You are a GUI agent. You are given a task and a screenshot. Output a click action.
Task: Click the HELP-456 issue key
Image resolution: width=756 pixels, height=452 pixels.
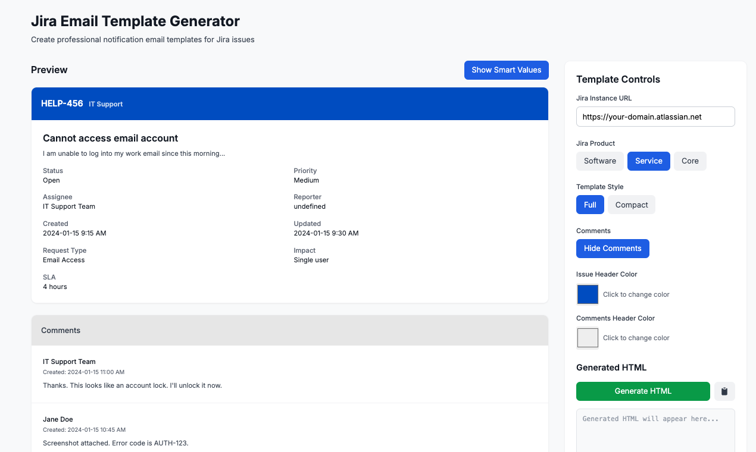[x=62, y=103]
